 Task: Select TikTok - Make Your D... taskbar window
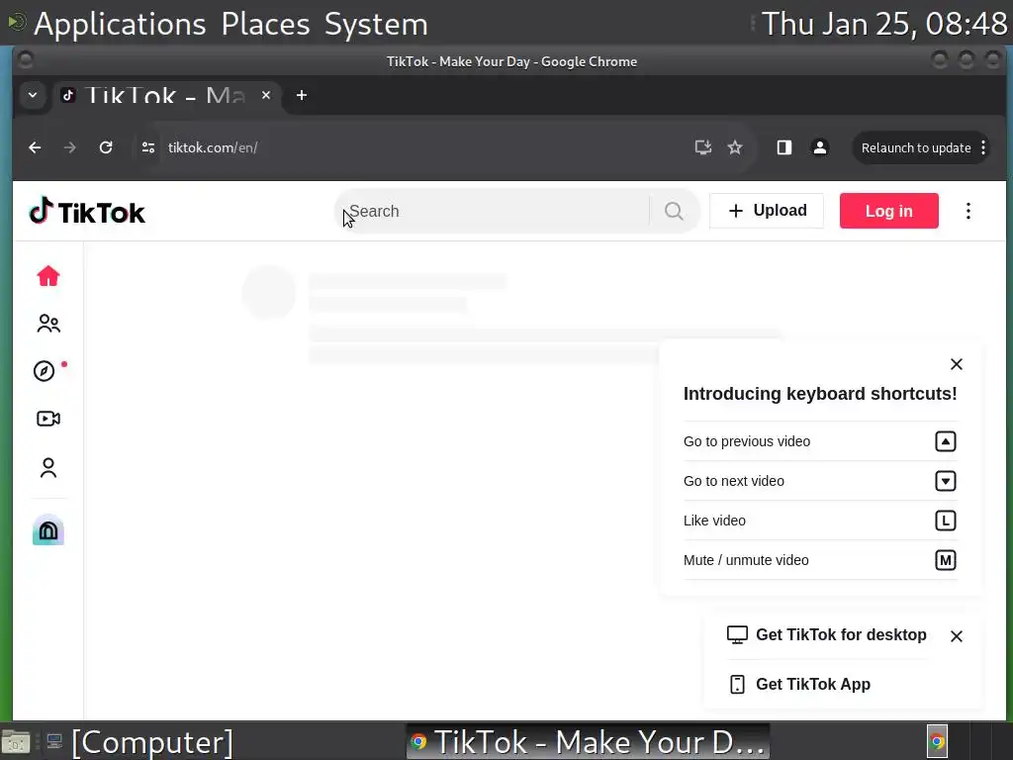(588, 742)
